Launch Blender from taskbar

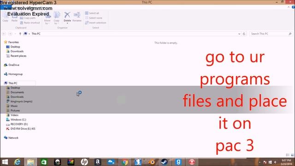[152, 162]
